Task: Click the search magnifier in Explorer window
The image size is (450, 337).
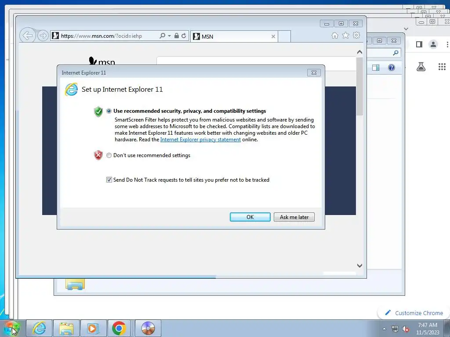Action: tap(396, 53)
